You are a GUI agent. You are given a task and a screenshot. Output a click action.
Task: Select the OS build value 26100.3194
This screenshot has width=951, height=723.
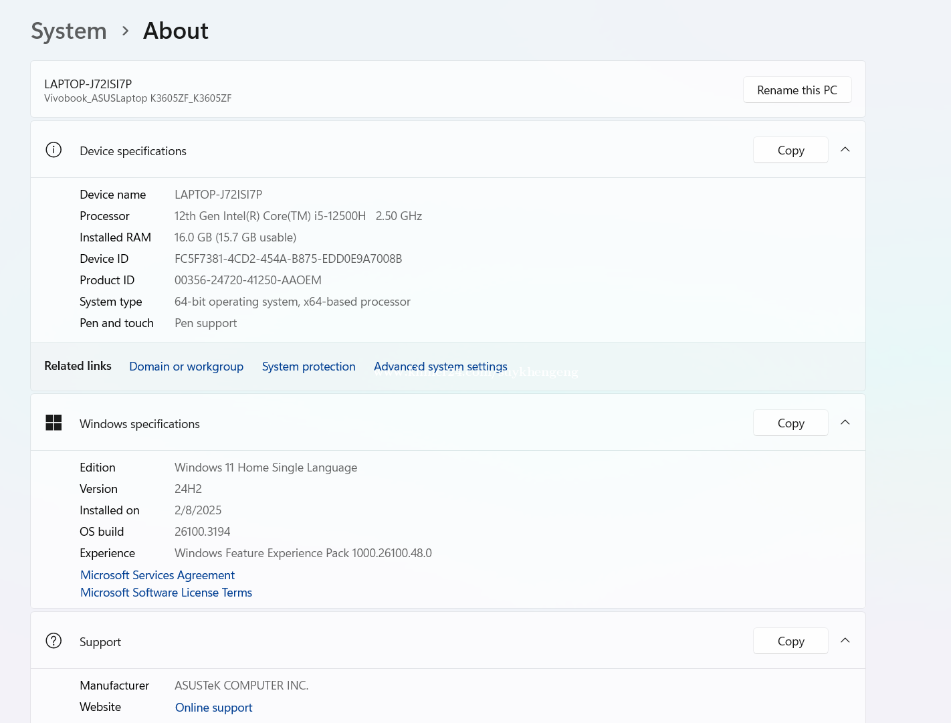(x=202, y=532)
